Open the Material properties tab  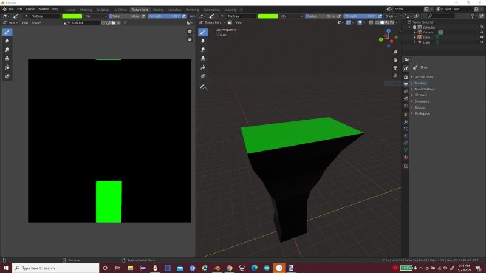click(x=405, y=157)
